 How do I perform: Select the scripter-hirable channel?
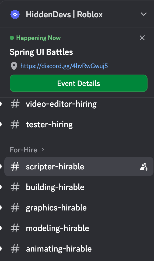79,166
